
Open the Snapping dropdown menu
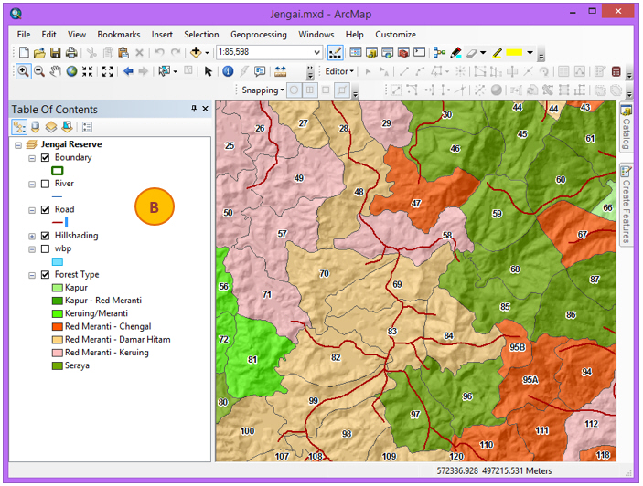263,90
